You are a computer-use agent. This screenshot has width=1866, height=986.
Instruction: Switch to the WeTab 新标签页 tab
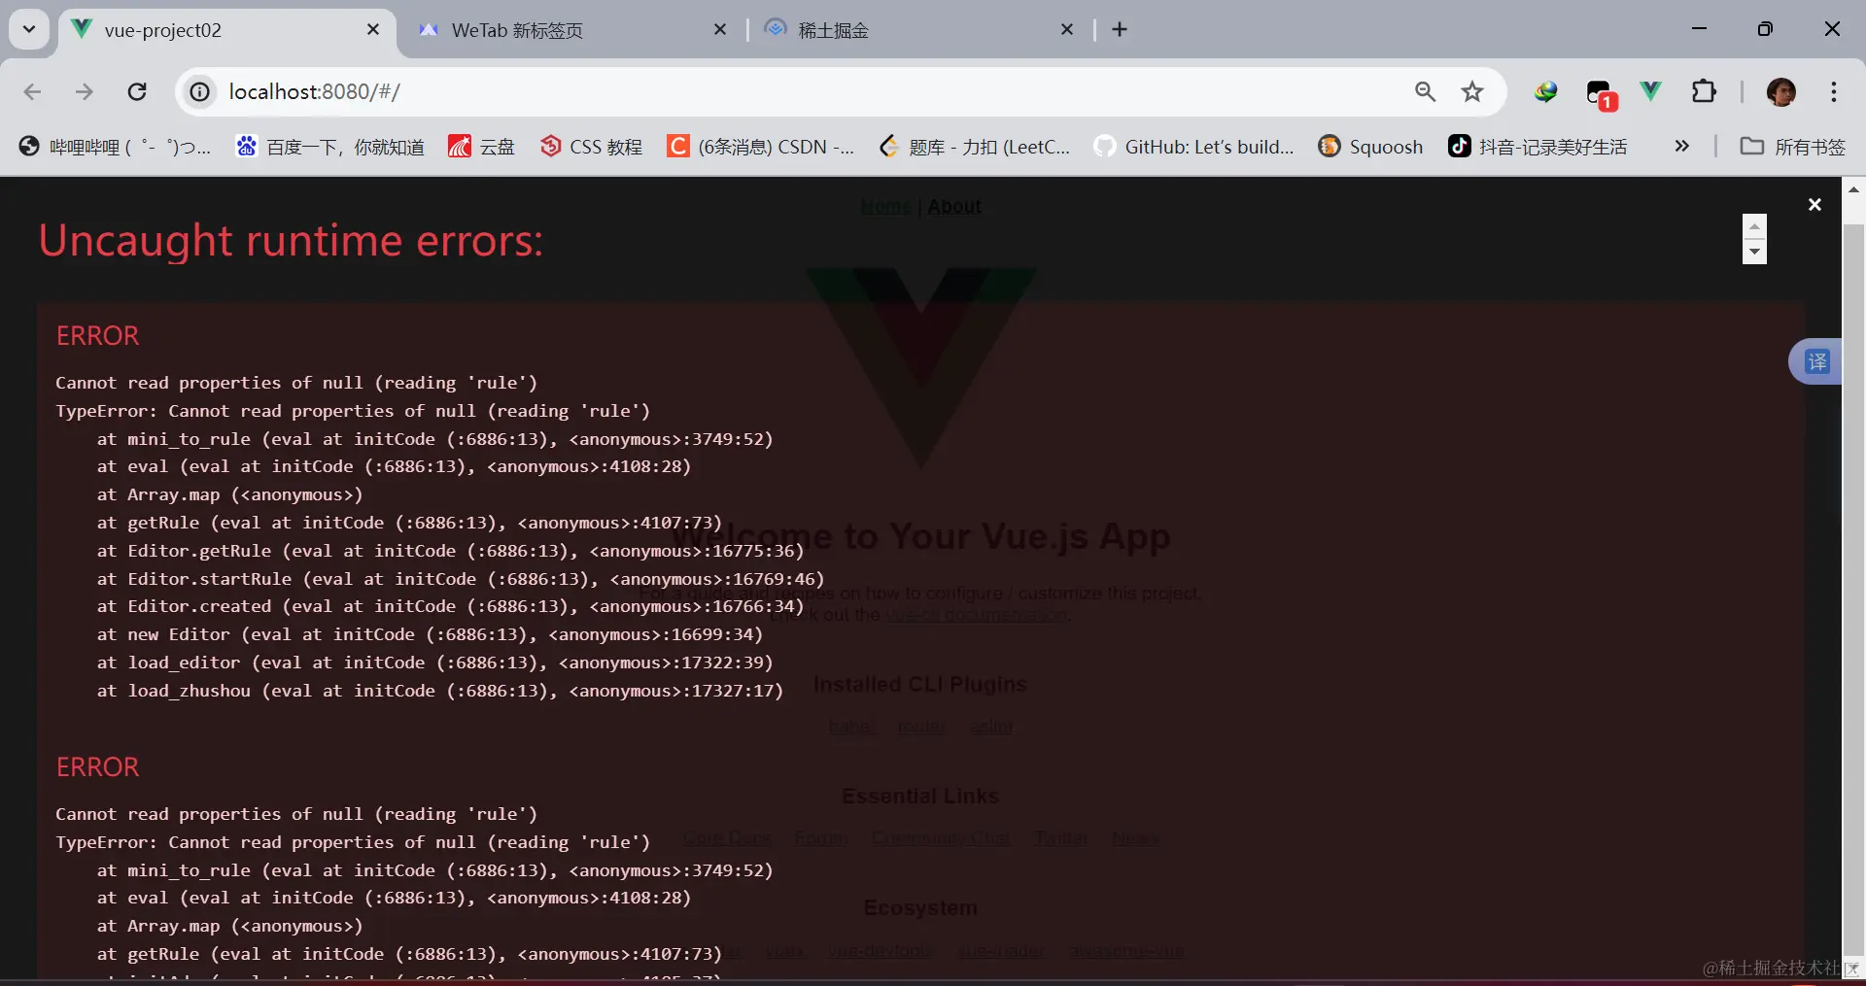573,30
